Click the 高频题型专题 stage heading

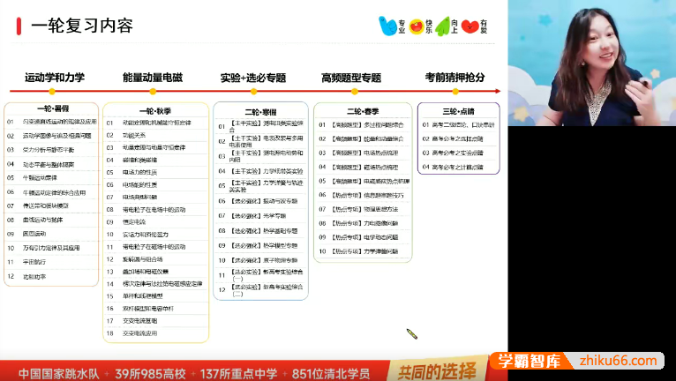click(x=351, y=78)
